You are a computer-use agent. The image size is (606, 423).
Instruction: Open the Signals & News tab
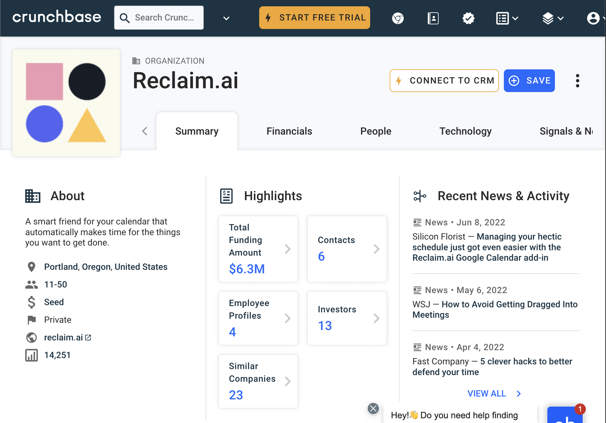pyautogui.click(x=566, y=131)
